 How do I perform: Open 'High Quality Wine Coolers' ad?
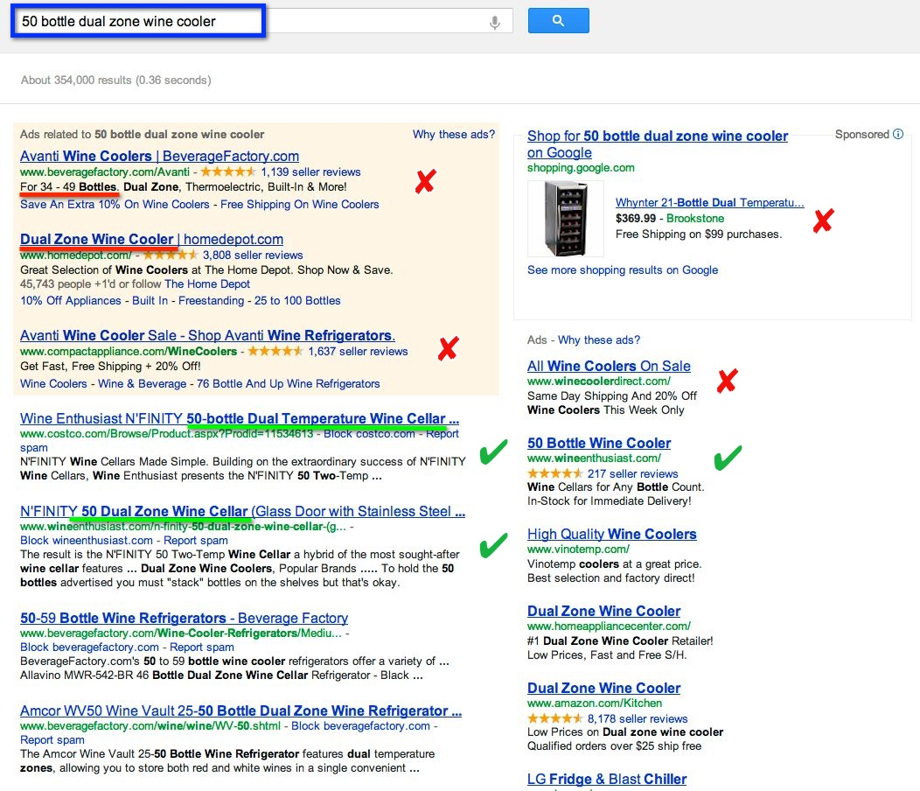(x=612, y=534)
